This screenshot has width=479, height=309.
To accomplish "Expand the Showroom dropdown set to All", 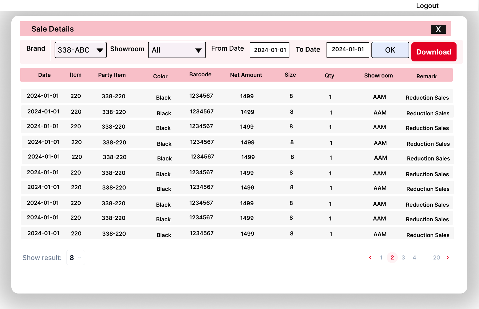I will pyautogui.click(x=177, y=50).
